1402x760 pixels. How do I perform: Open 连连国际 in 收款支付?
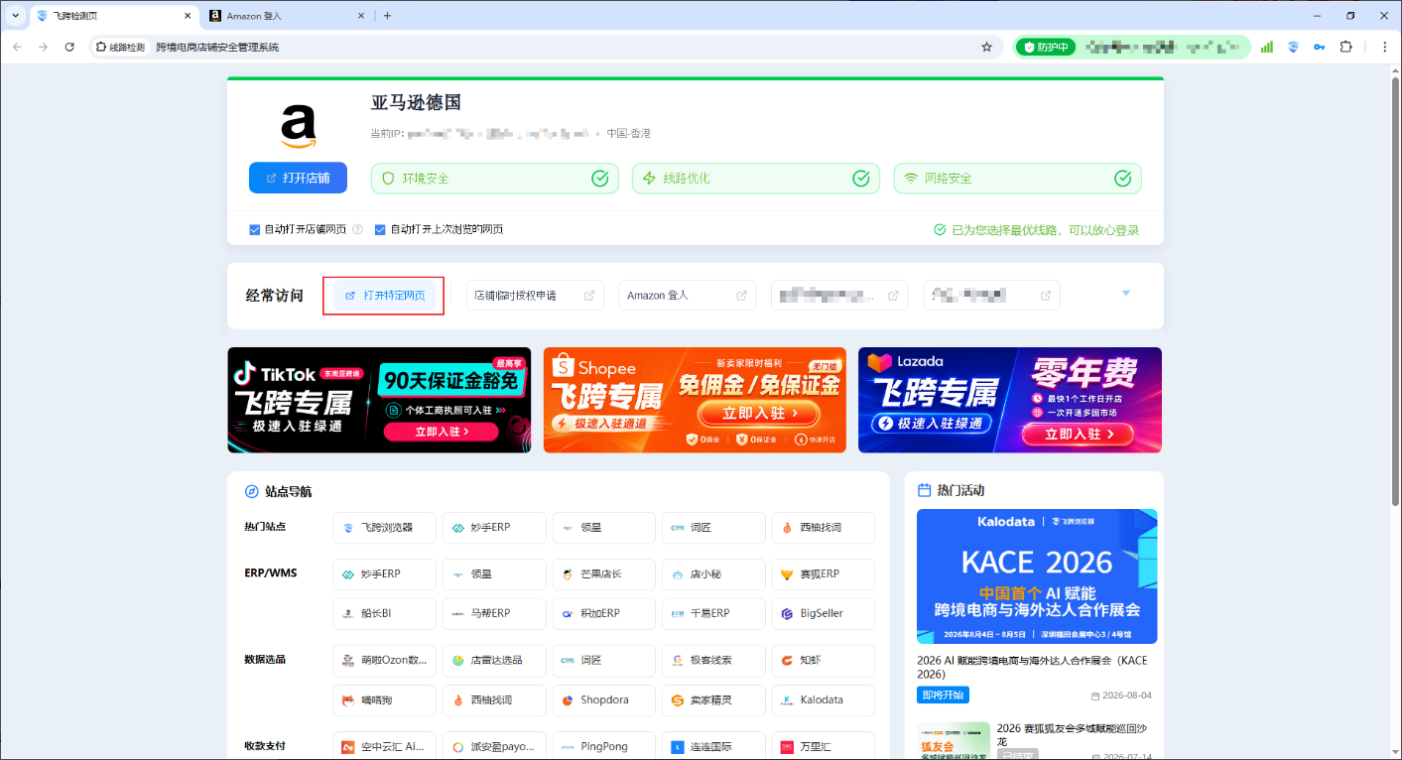pyautogui.click(x=713, y=746)
